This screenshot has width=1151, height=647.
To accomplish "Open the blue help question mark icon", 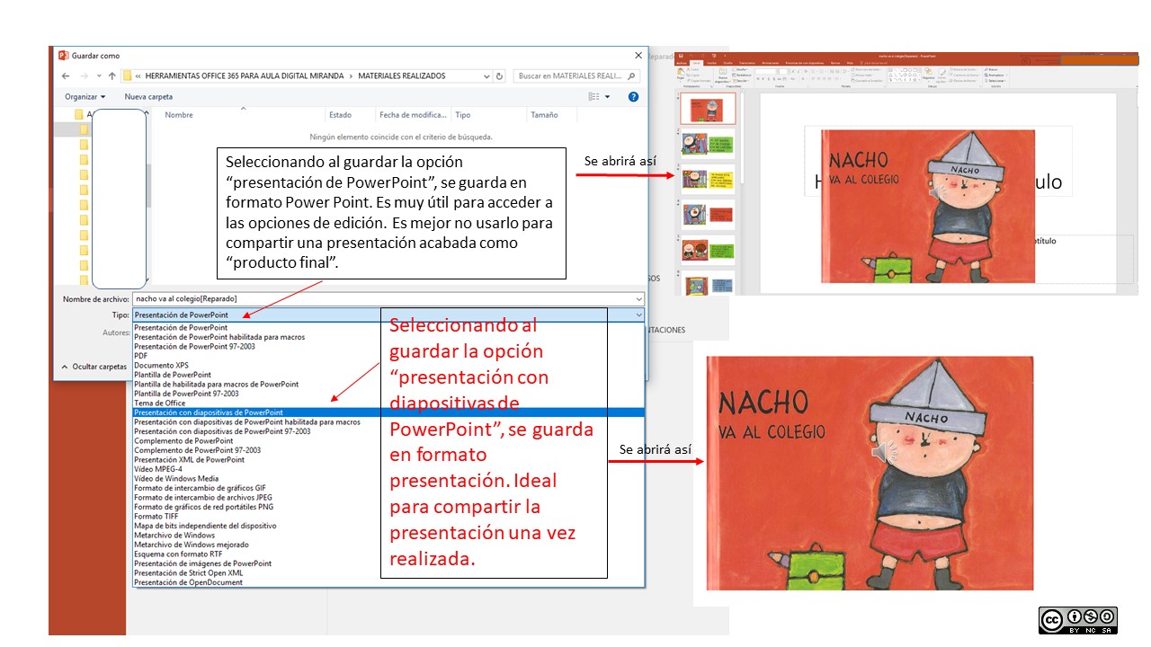I will pyautogui.click(x=633, y=97).
